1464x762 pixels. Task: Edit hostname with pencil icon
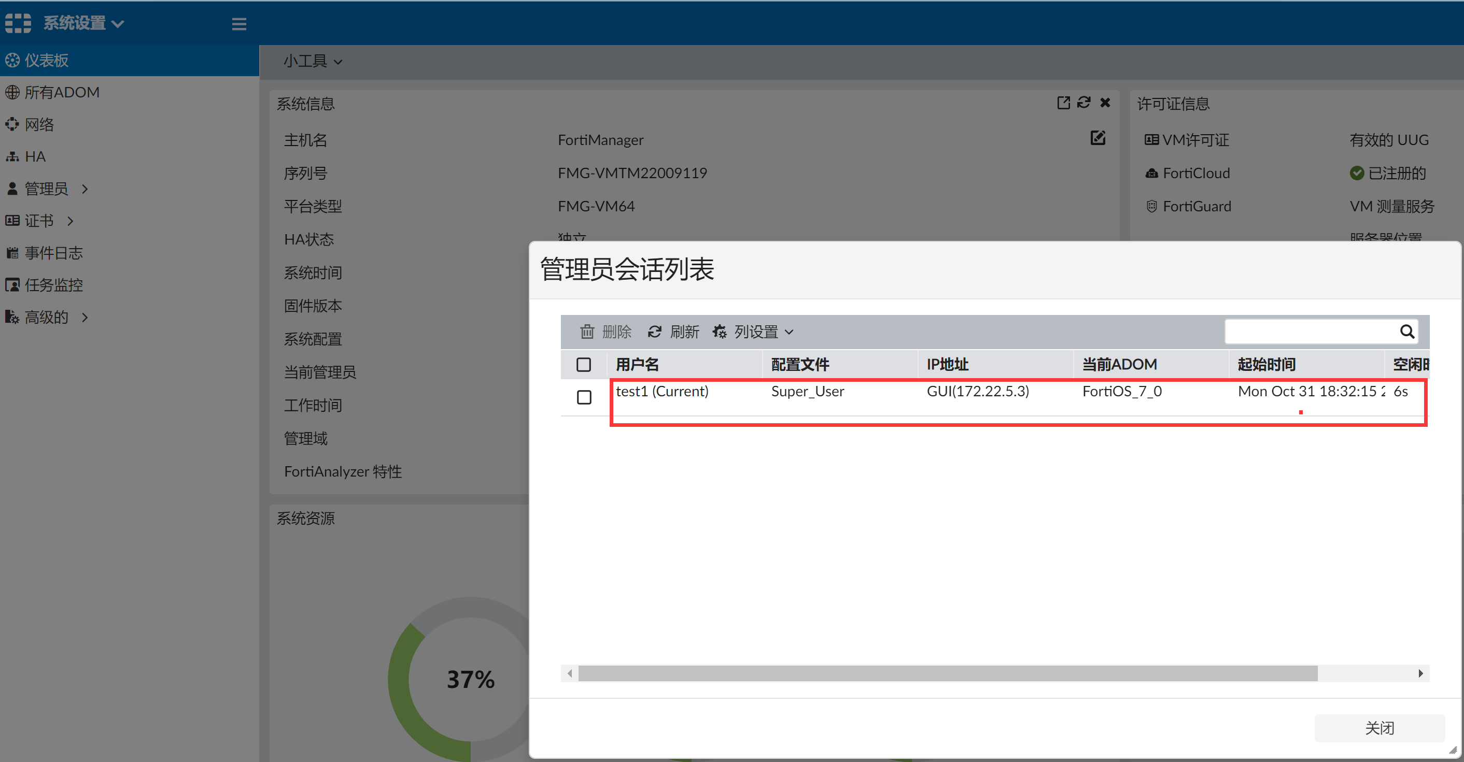pyautogui.click(x=1097, y=138)
